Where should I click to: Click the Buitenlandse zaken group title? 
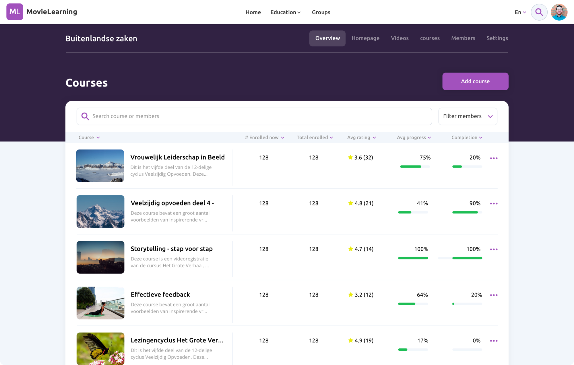(101, 38)
